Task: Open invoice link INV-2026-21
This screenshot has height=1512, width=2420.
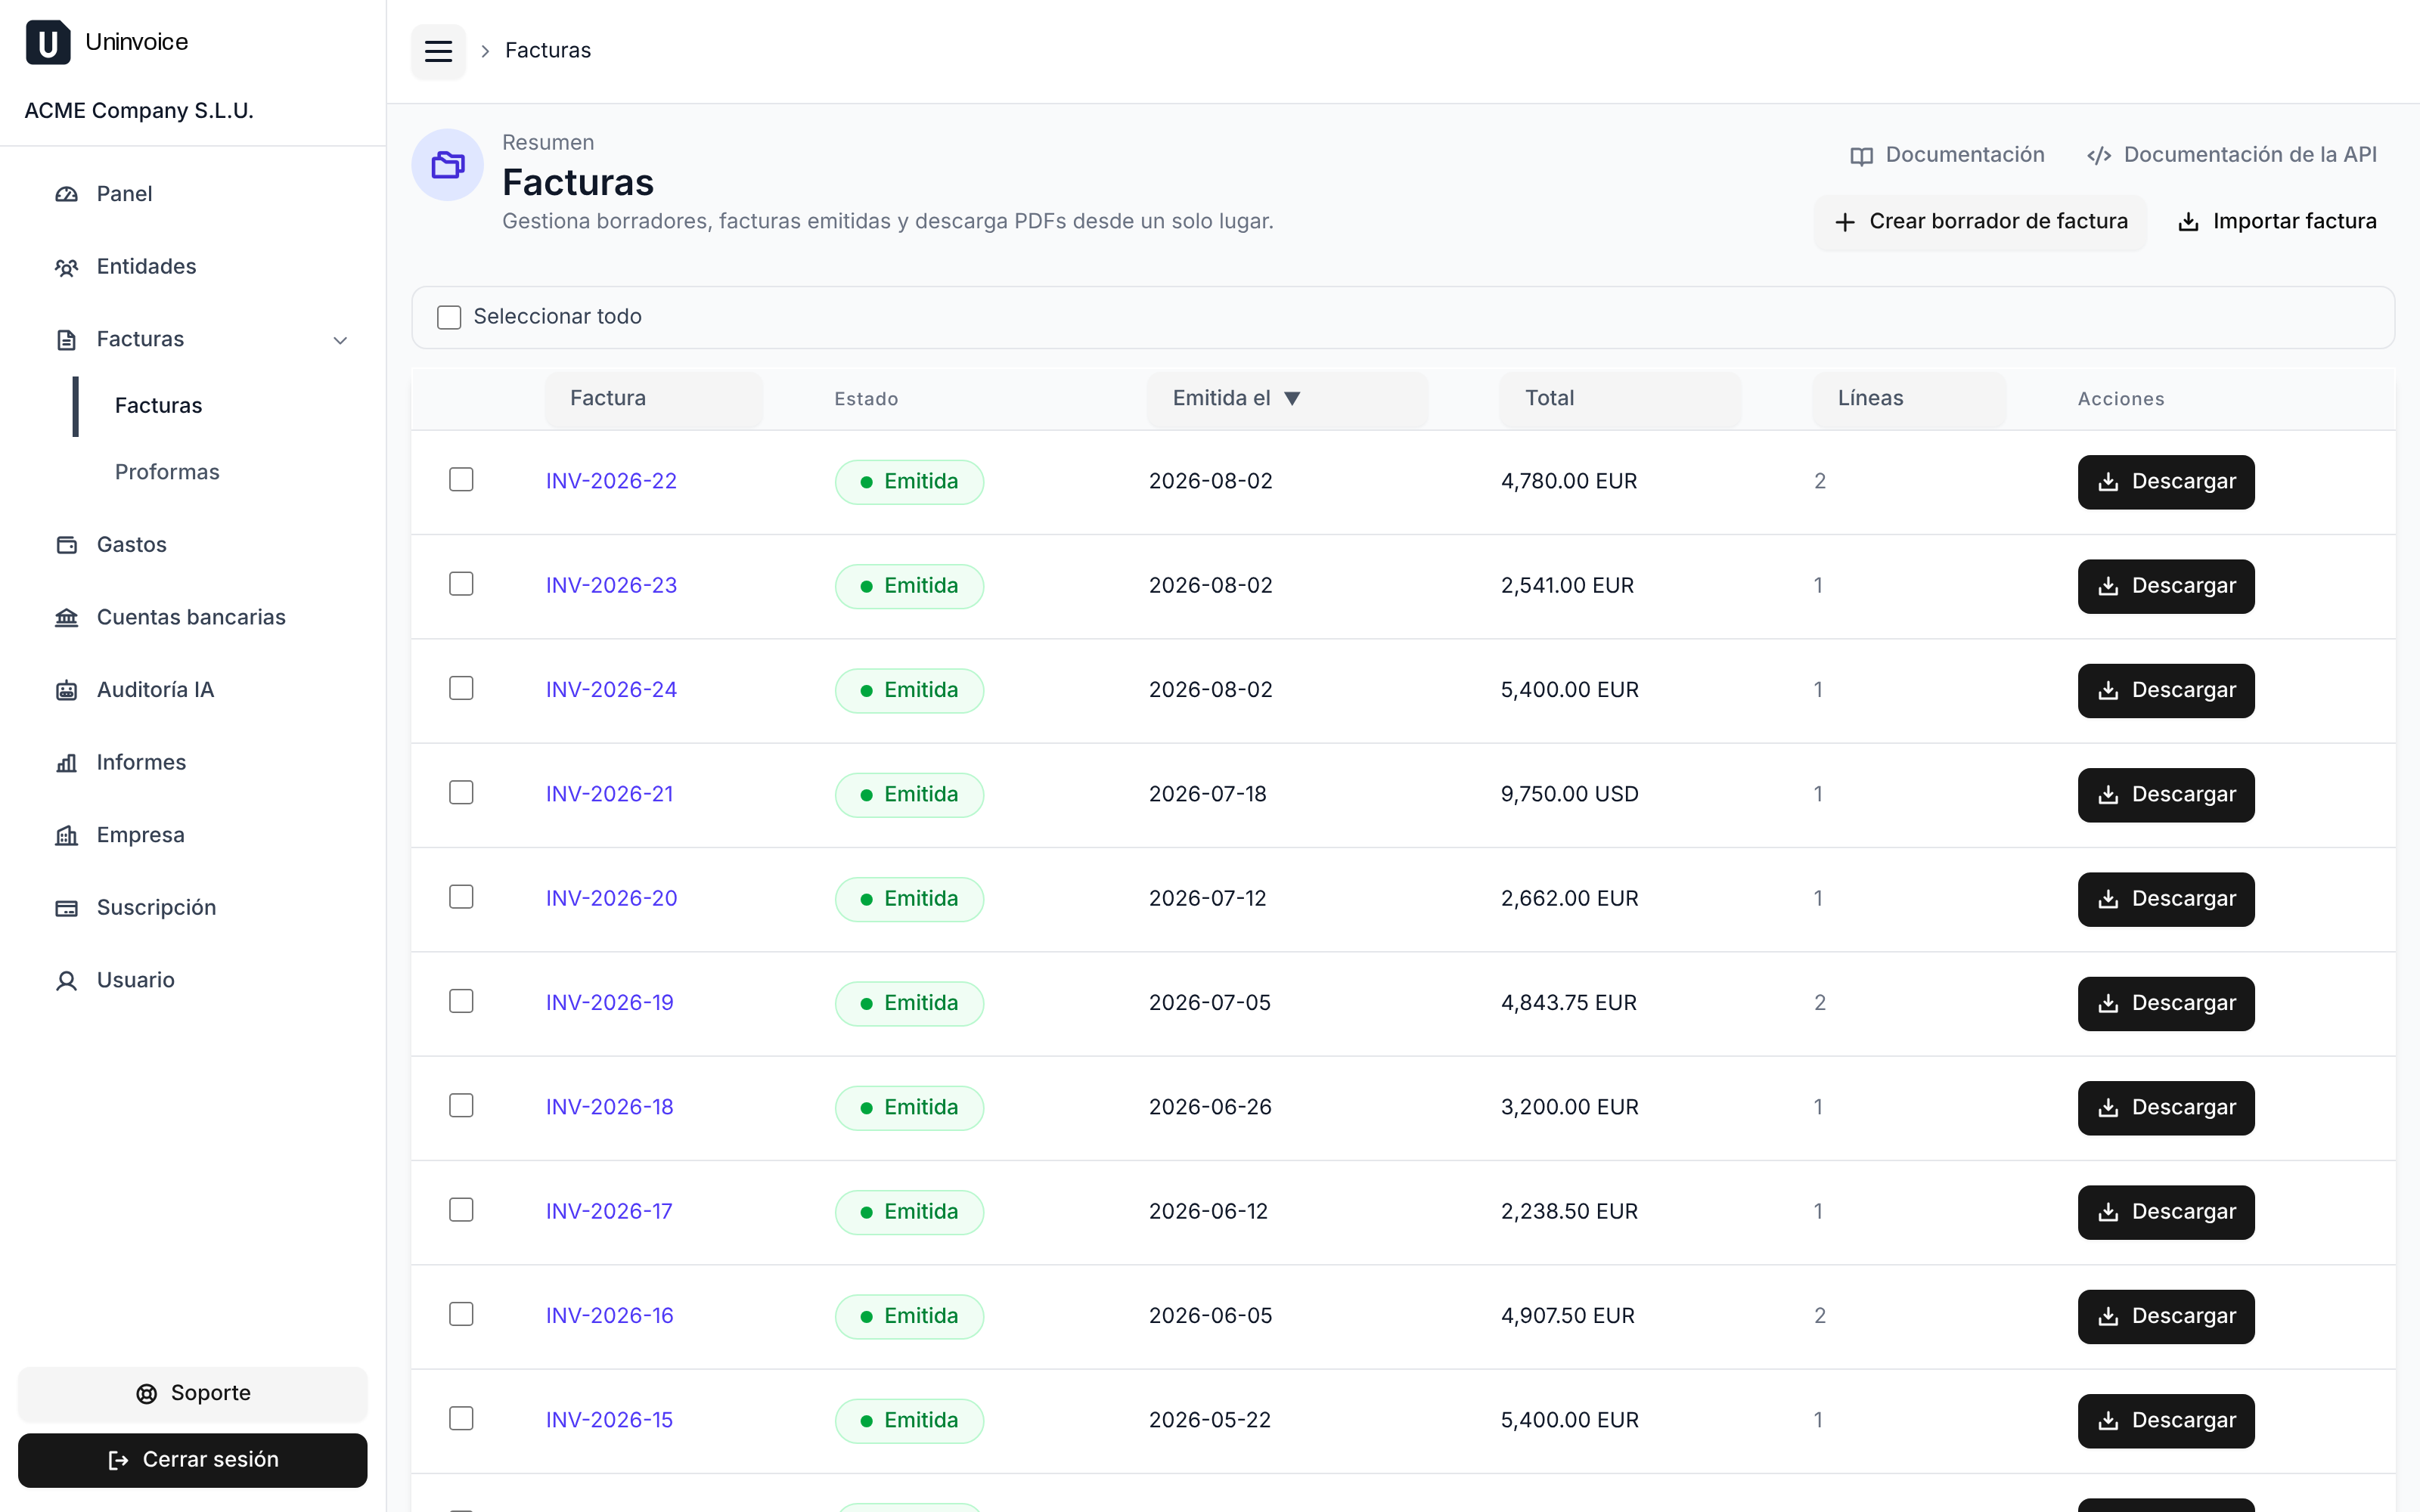Action: (610, 794)
